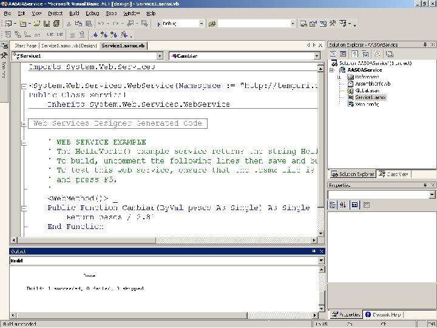
Task: Click the Output pane scroll-up arrow
Action: click(x=321, y=270)
